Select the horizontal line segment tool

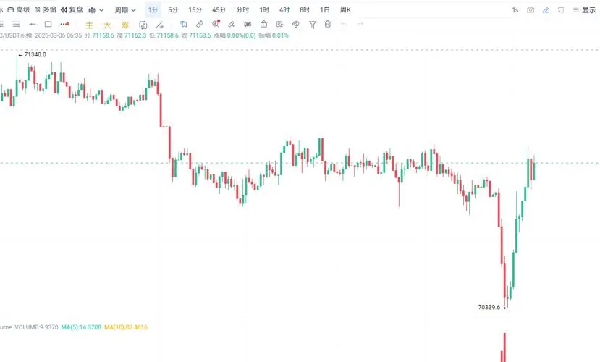[32, 25]
